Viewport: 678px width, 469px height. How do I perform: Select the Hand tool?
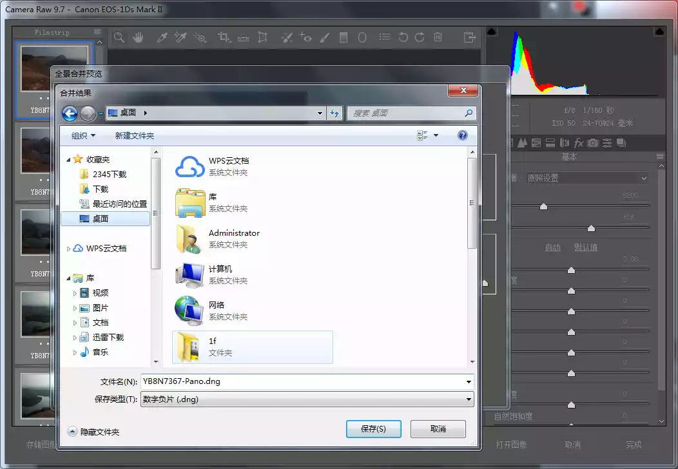(x=138, y=38)
